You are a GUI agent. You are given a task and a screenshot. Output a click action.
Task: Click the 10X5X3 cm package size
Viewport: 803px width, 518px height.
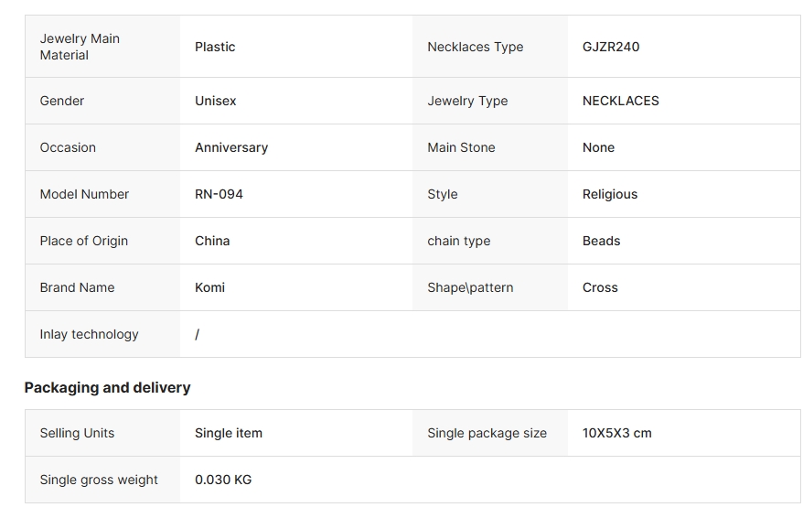point(617,433)
